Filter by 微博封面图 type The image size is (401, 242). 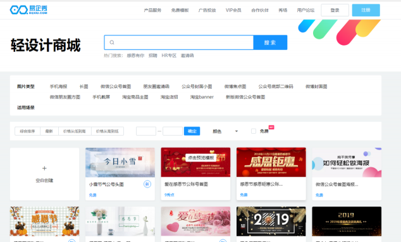[x=316, y=87]
